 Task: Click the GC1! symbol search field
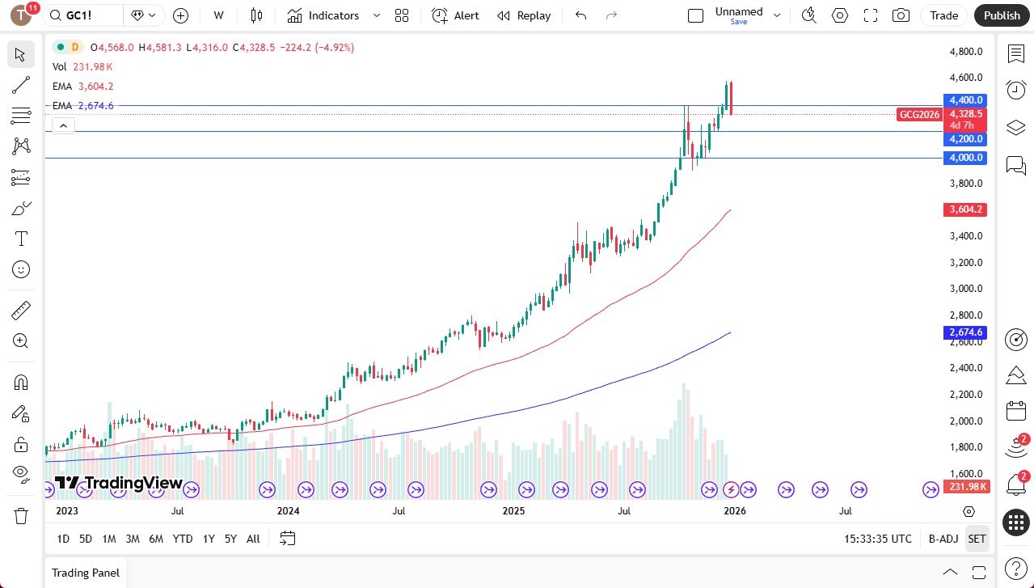(x=84, y=15)
